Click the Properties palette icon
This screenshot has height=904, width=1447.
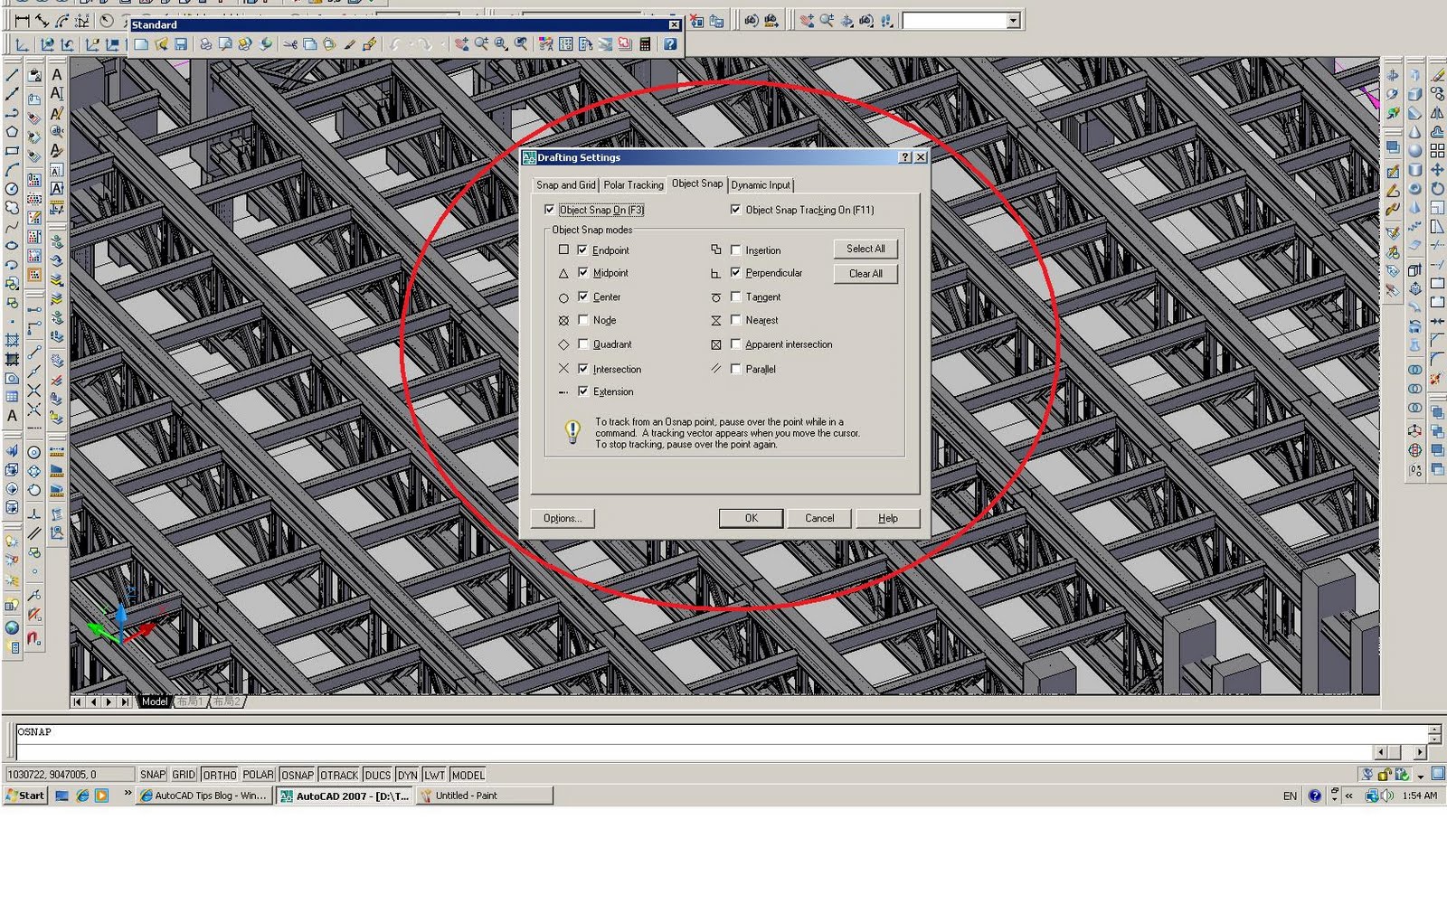(546, 44)
